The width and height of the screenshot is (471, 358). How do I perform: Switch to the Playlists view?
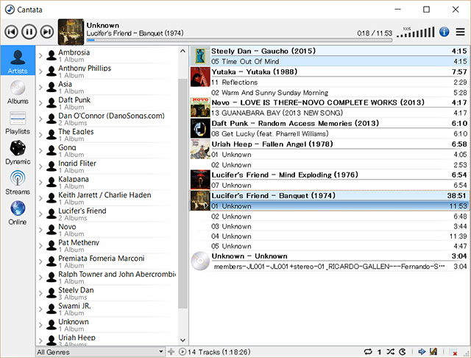click(18, 122)
